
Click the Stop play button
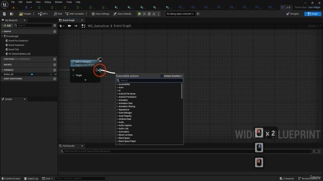pyautogui.click(x=149, y=14)
